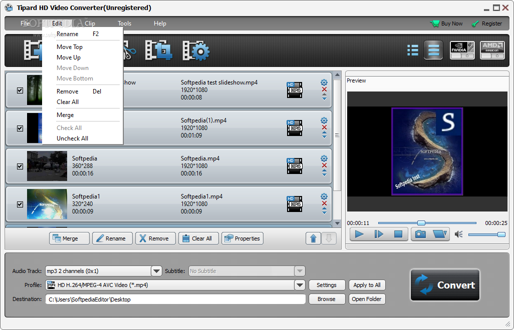Remove Softpedia test slideshow.mp4 using red X
Screen dimensions: 514x330
324,89
